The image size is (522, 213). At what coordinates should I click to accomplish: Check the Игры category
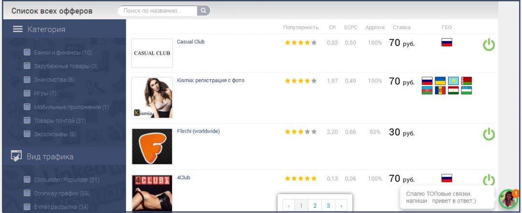[x=27, y=93]
